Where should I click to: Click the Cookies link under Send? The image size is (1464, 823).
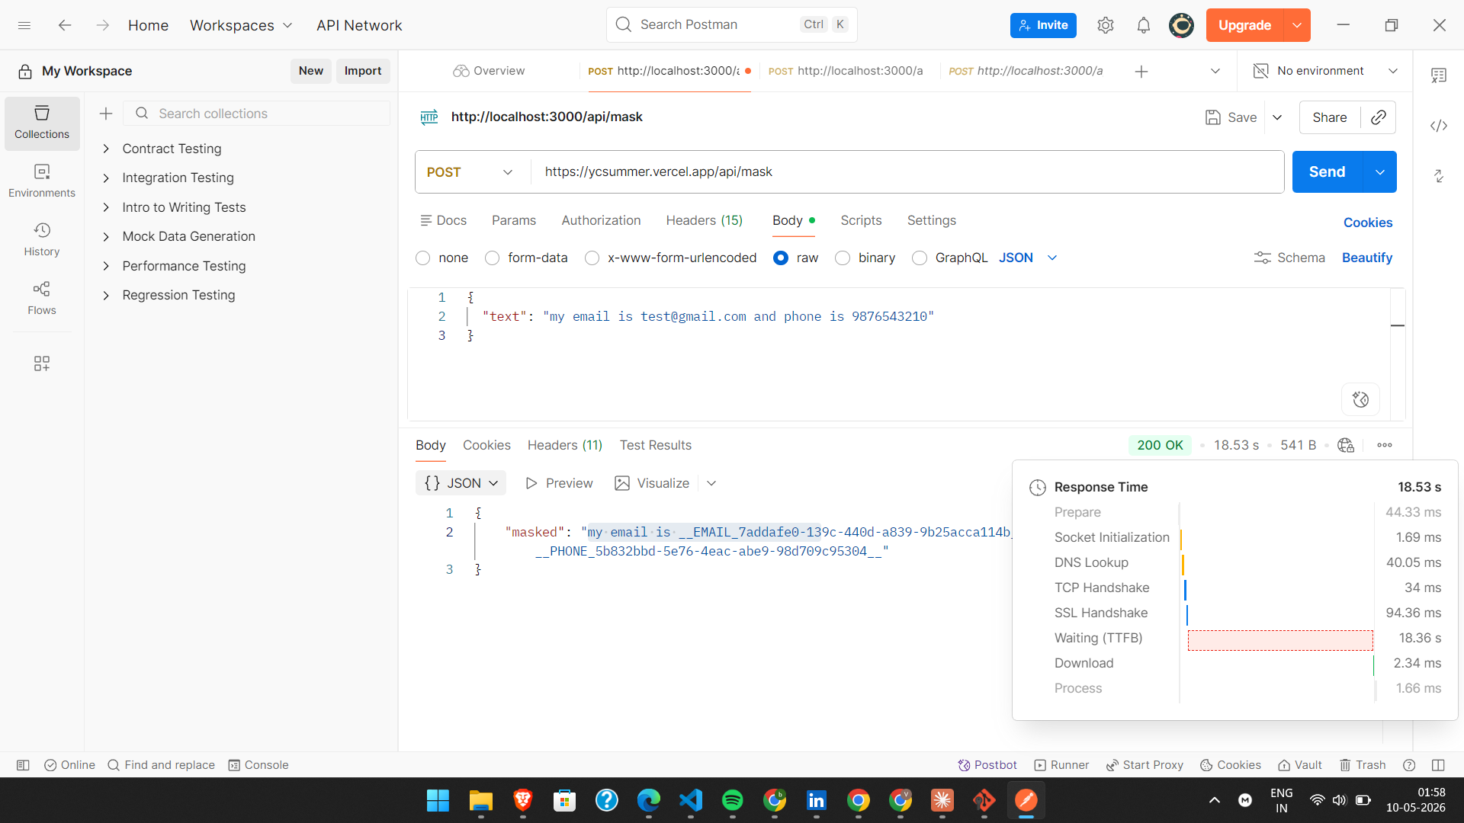coord(1367,223)
